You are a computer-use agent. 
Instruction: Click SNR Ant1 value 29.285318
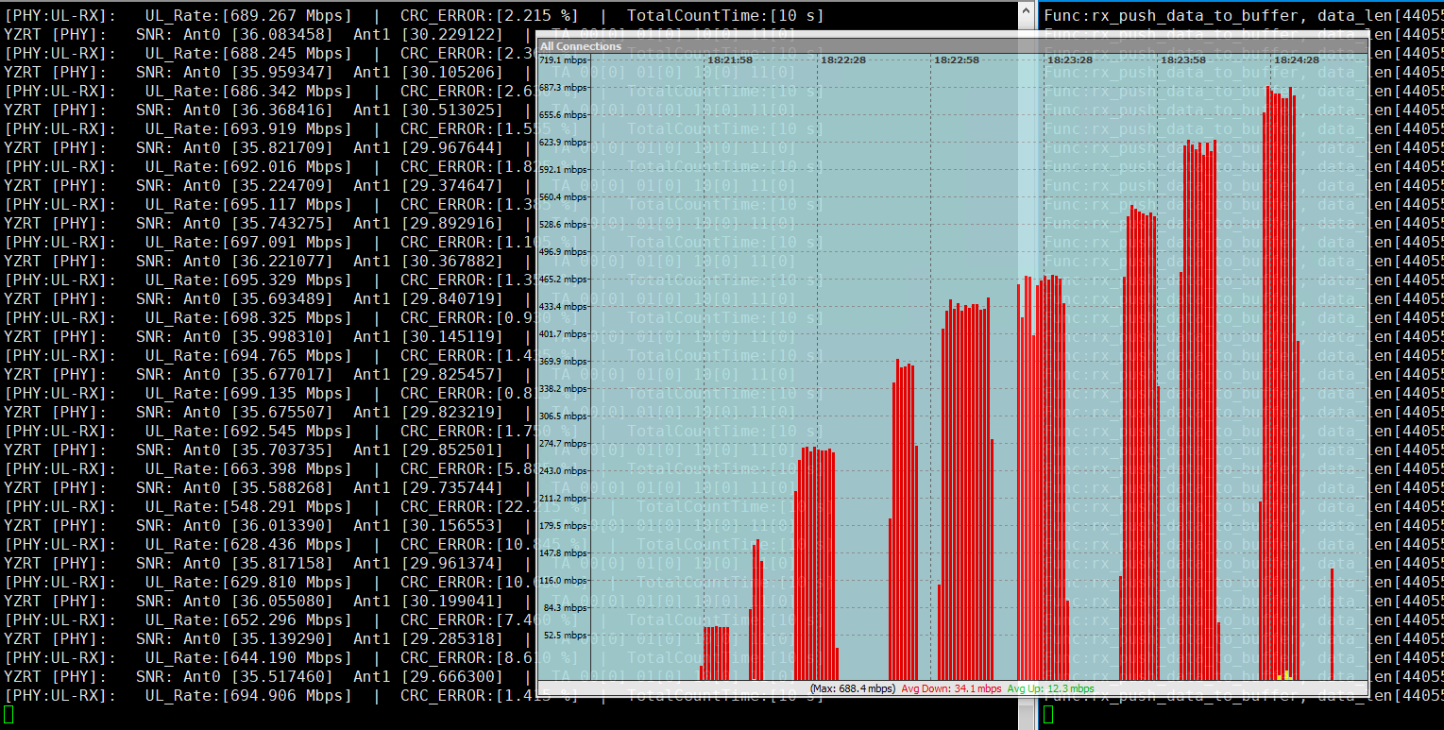(451, 638)
